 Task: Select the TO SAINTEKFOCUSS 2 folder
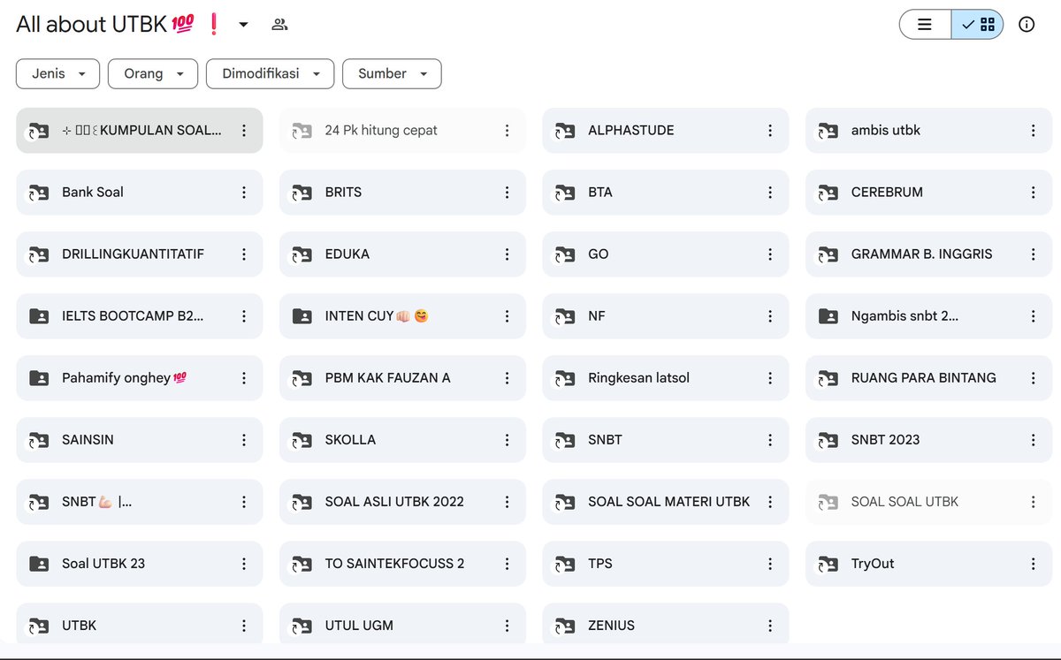(402, 564)
